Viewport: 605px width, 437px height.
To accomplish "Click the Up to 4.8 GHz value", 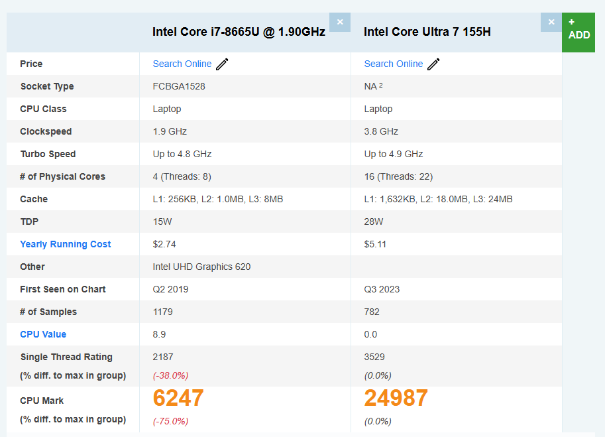I will click(x=182, y=154).
